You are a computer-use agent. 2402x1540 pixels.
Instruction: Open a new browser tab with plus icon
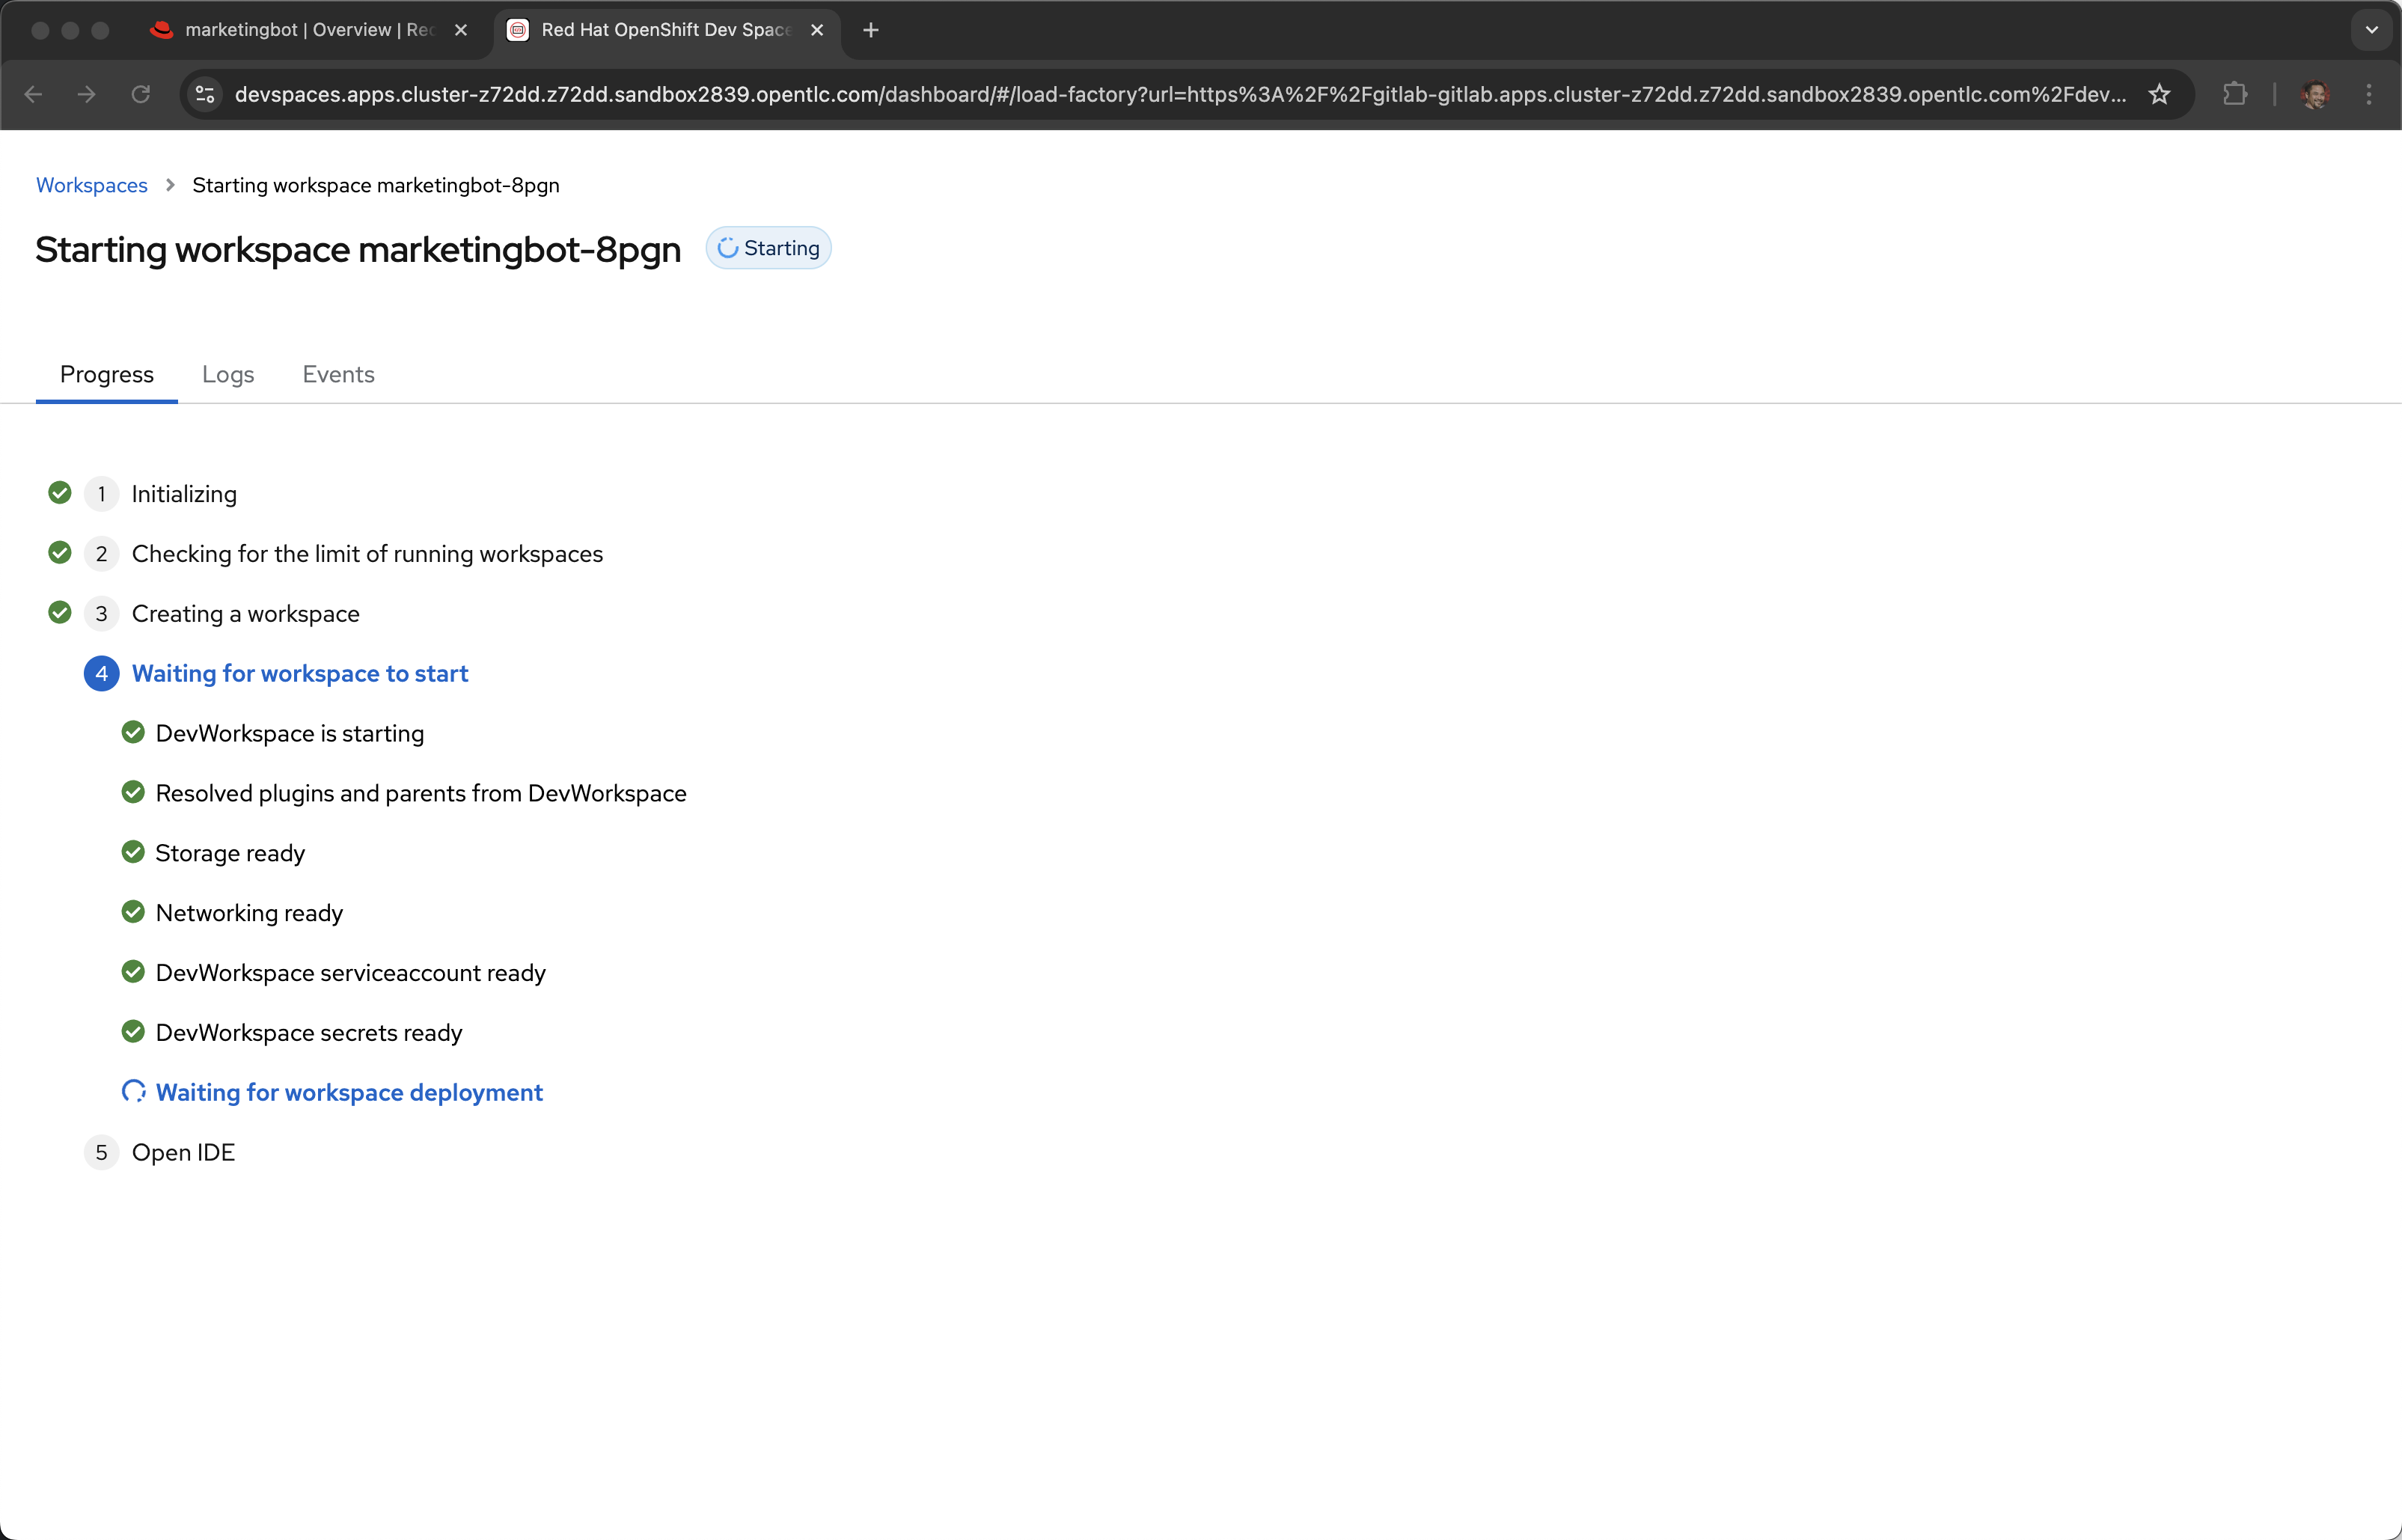tap(870, 30)
